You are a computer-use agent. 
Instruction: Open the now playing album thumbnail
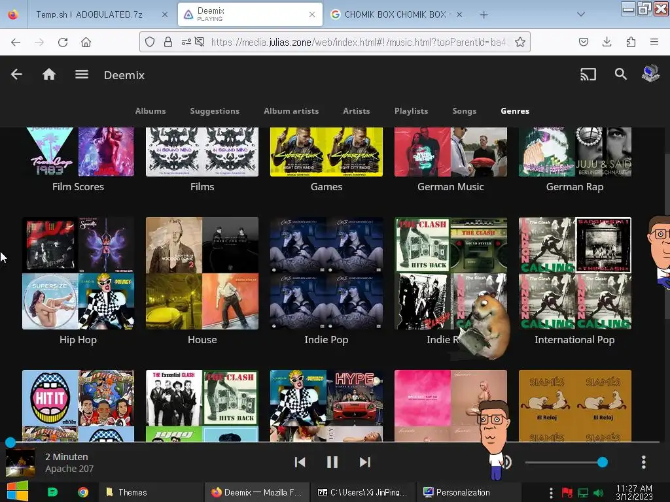pos(20,462)
